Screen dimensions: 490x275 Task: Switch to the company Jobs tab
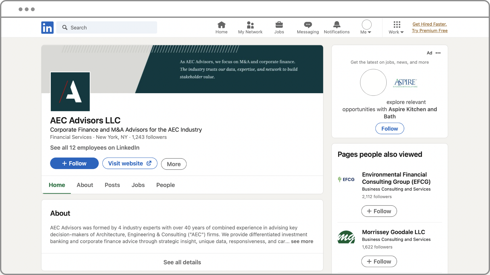138,185
